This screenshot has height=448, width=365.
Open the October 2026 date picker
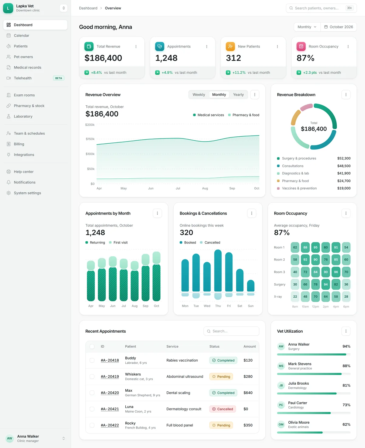(x=339, y=27)
